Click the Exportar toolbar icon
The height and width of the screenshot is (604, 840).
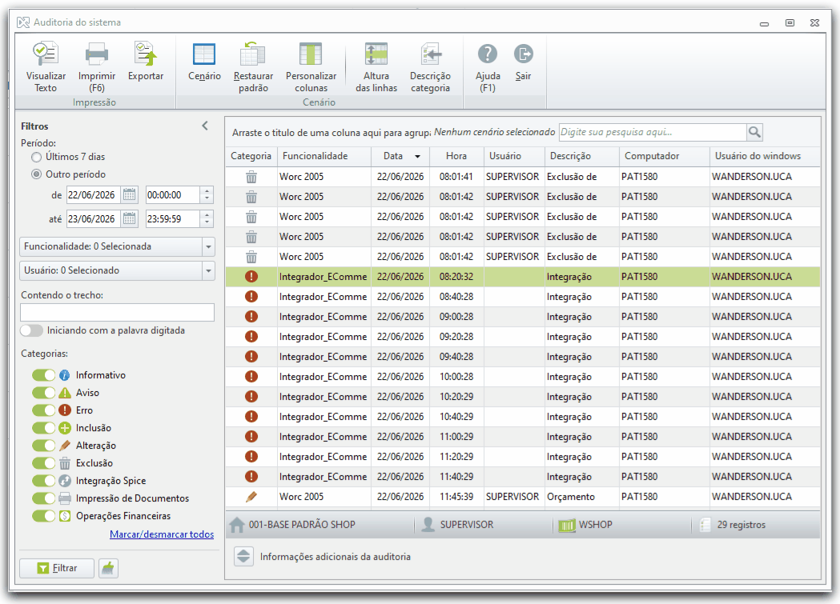click(145, 54)
